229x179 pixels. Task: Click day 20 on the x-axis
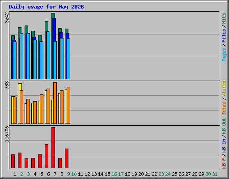click(141, 174)
